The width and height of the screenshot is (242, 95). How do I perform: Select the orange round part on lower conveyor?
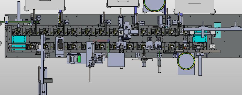tap(185, 48)
